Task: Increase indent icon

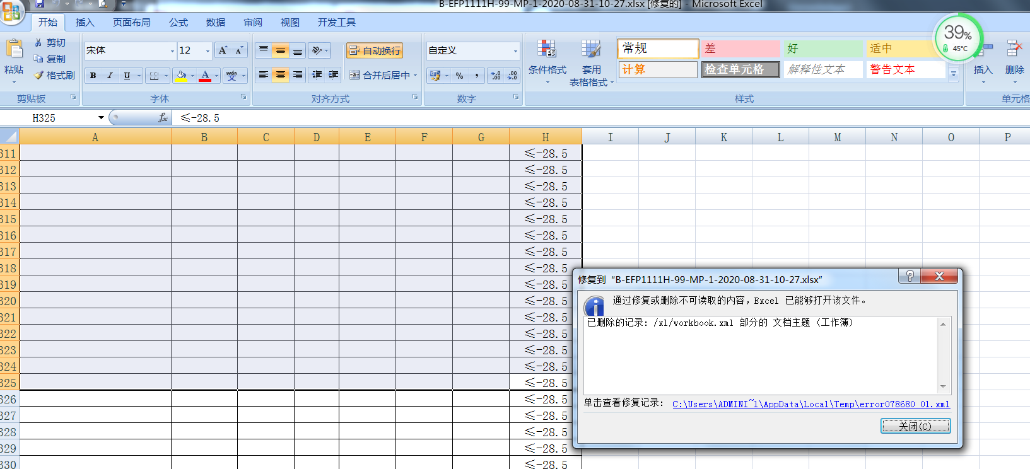Action: [x=334, y=75]
